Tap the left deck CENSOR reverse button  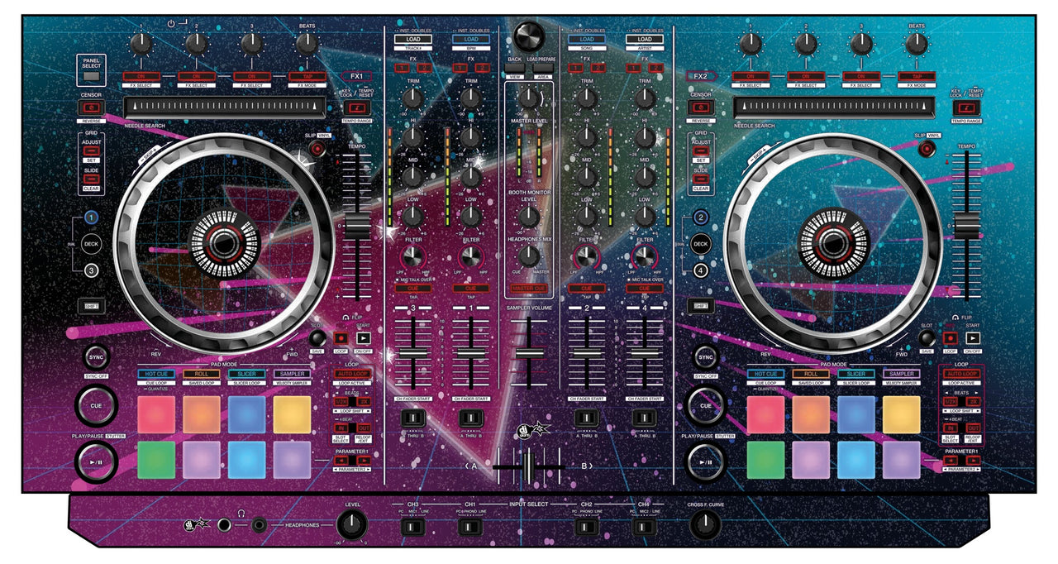click(91, 108)
